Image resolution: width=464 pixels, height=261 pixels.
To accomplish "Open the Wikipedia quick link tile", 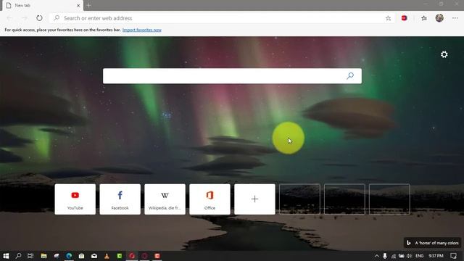I will (x=165, y=199).
